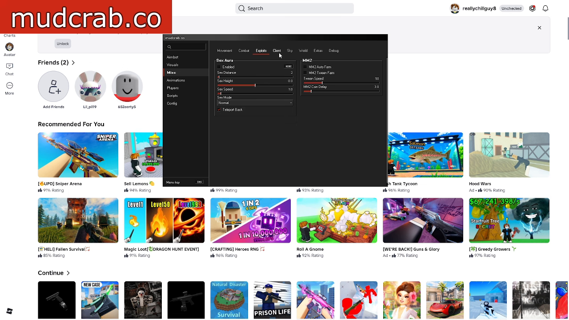
Task: Adjust the Sex Height slider
Action: pyautogui.click(x=255, y=85)
